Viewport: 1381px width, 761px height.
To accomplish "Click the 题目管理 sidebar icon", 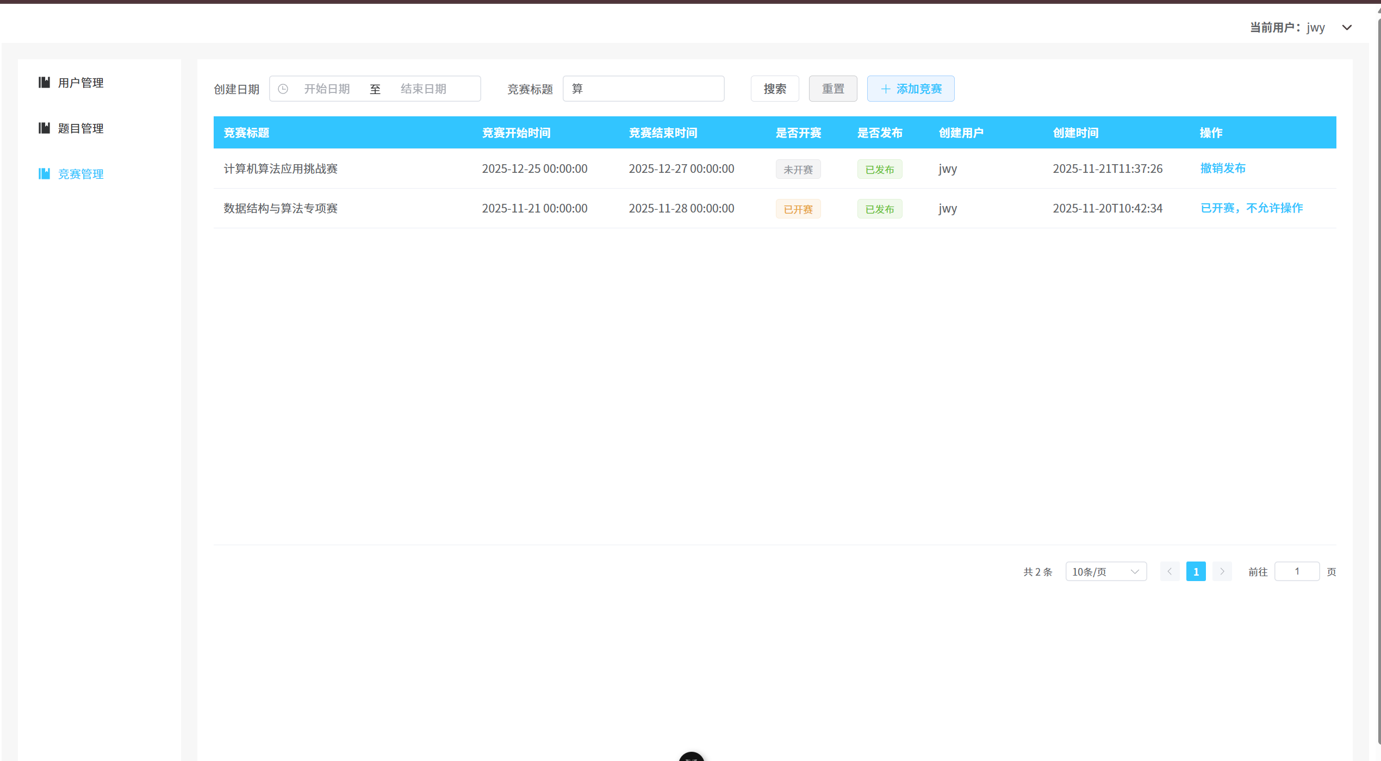I will click(44, 128).
